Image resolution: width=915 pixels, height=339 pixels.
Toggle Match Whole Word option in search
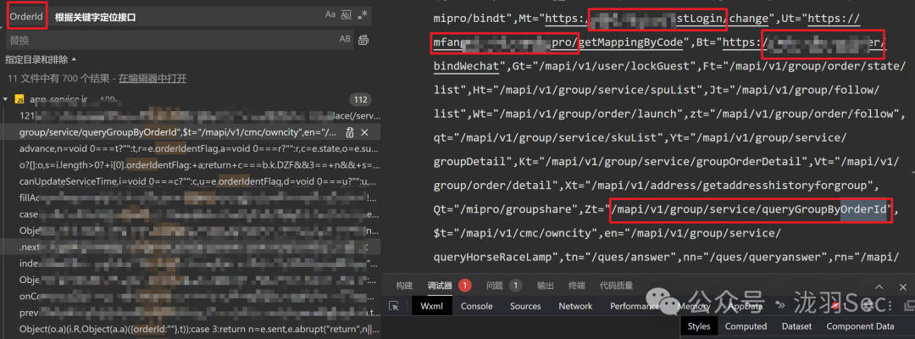[346, 15]
